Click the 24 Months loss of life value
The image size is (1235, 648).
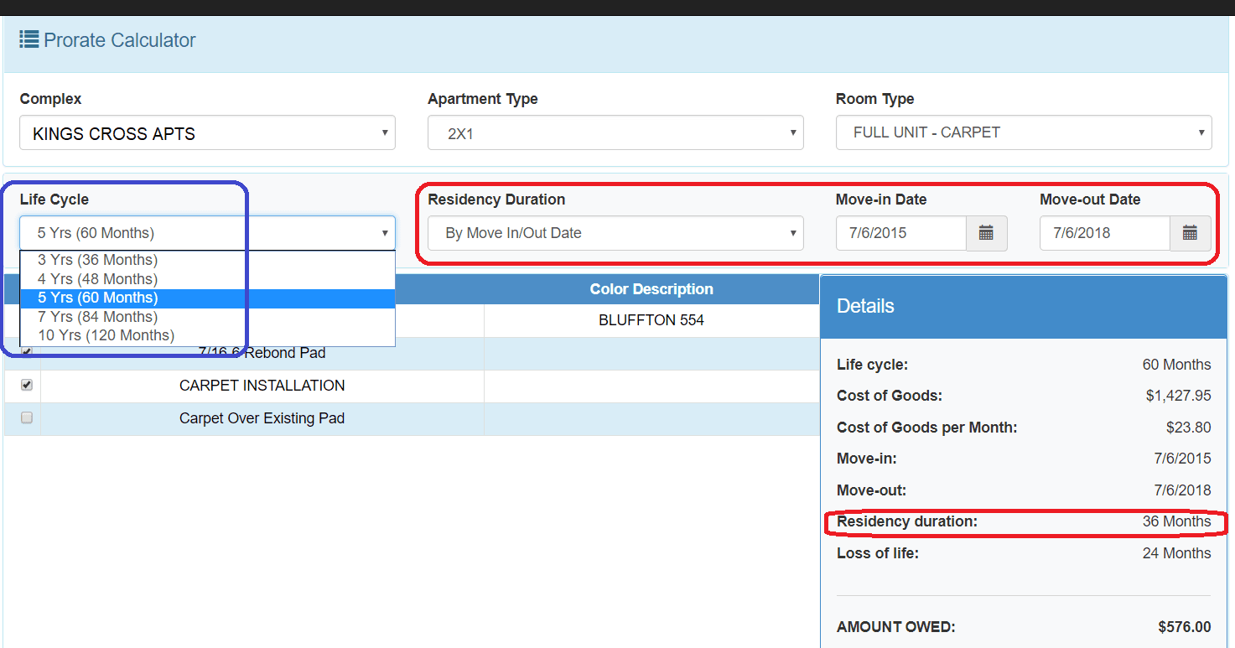point(1176,553)
